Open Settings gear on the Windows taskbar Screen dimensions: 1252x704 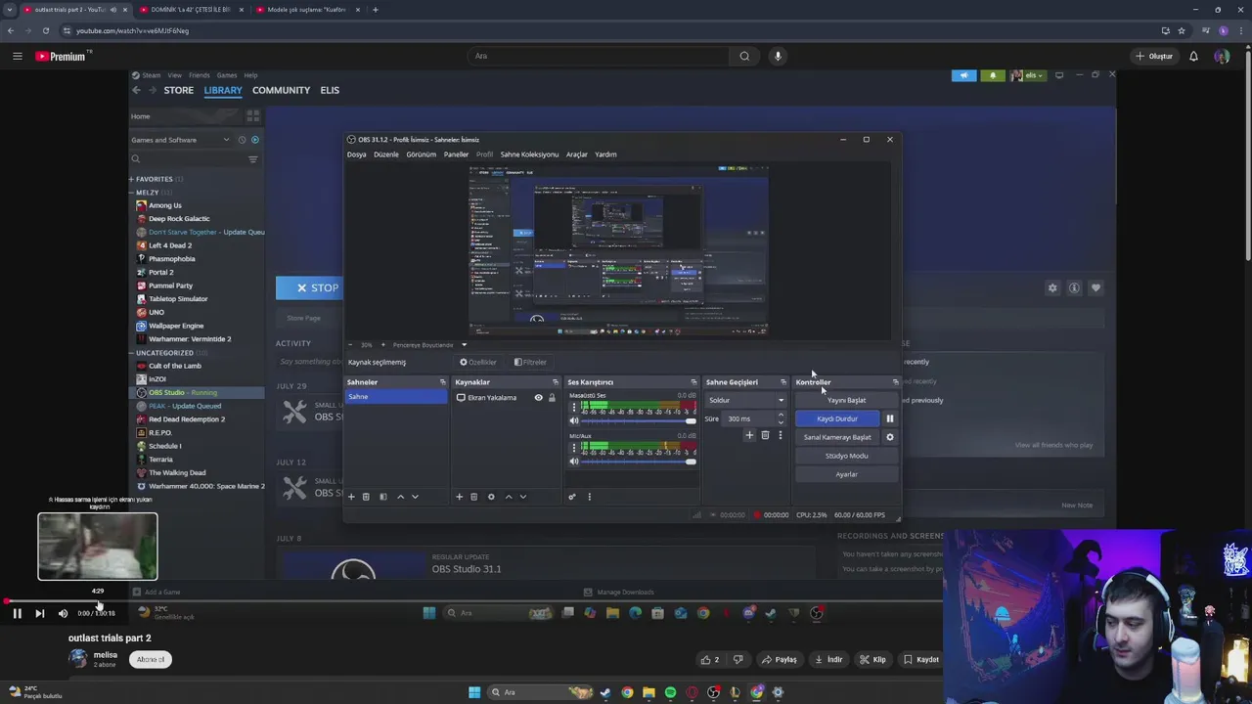pos(778,692)
